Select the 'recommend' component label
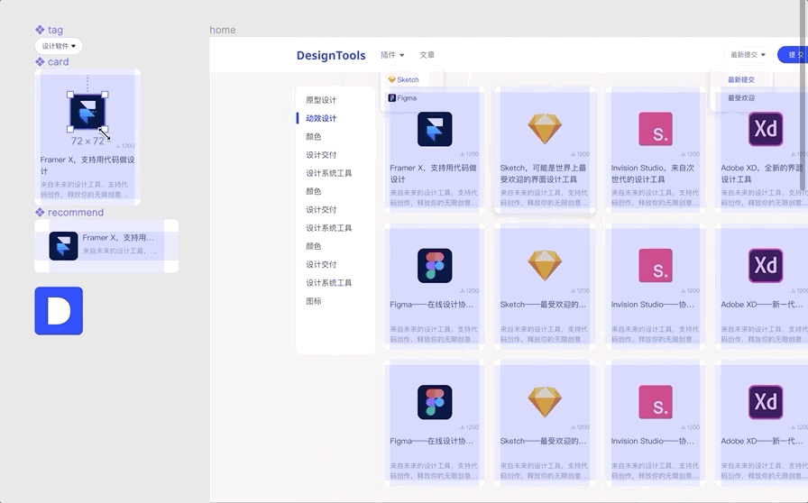Viewport: 808px width, 503px height. 76,213
